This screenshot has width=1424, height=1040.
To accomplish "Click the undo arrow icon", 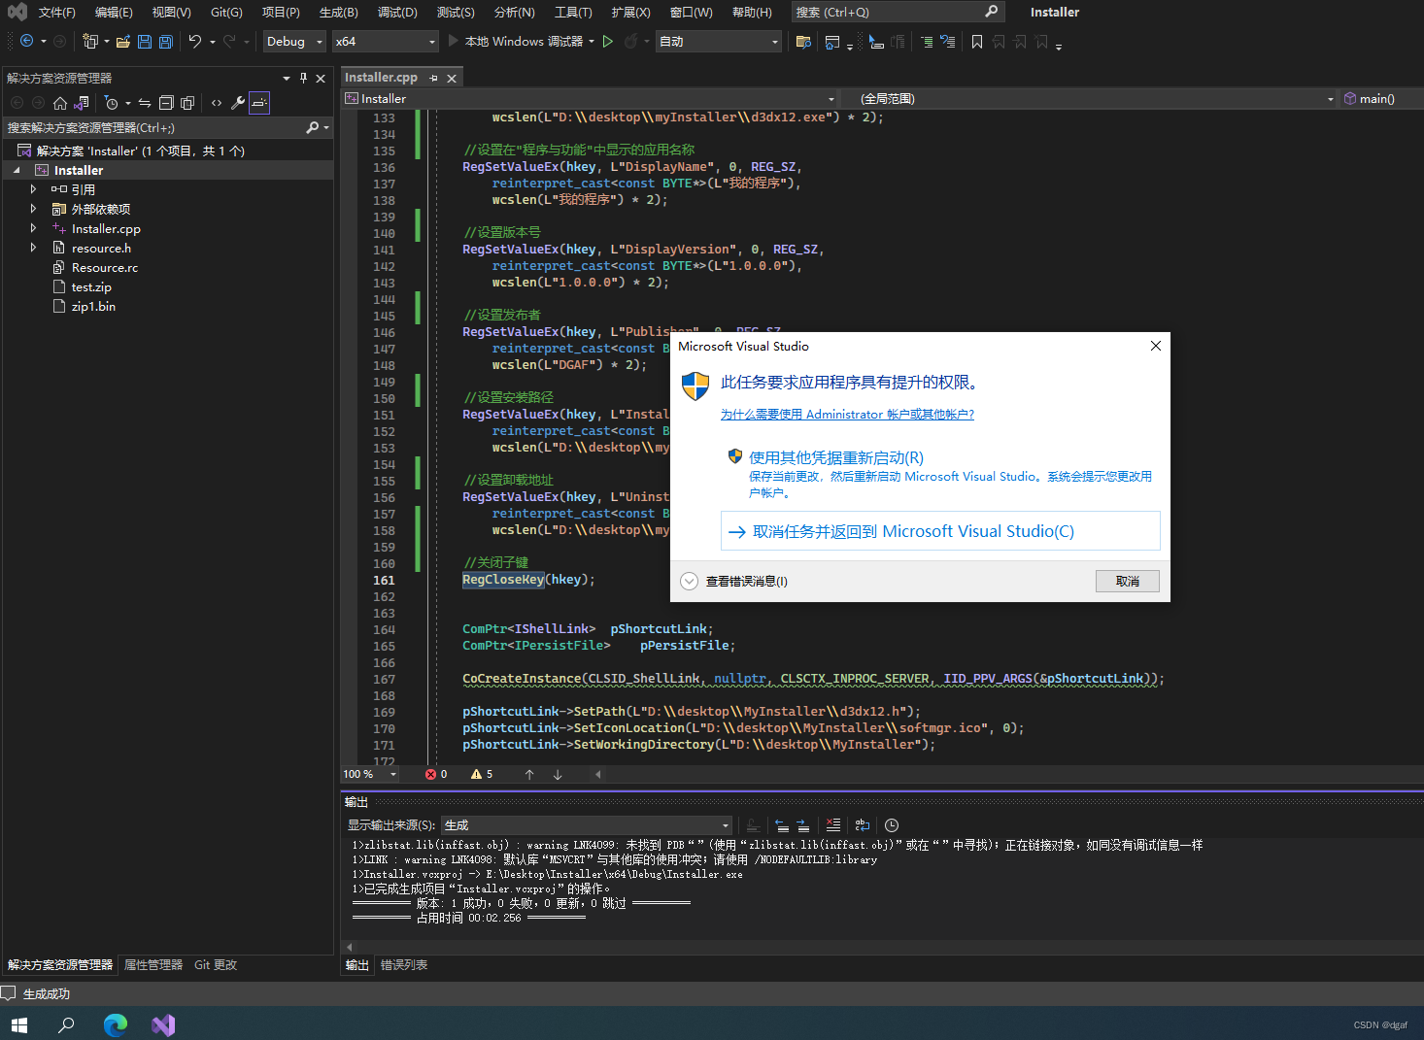I will pos(194,41).
